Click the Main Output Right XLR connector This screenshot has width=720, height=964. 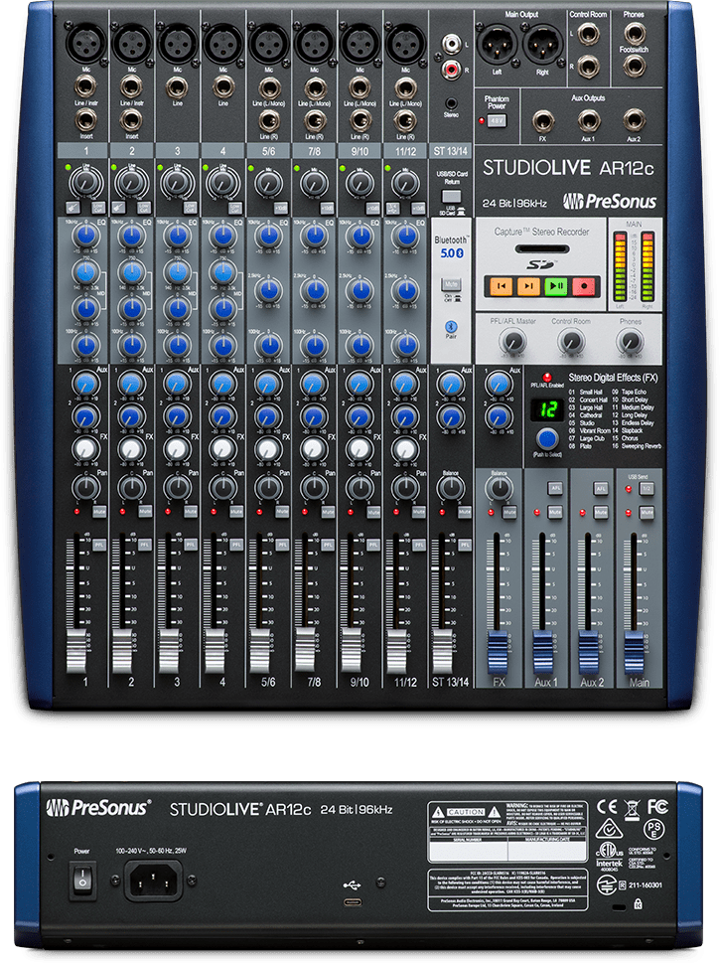pos(542,45)
